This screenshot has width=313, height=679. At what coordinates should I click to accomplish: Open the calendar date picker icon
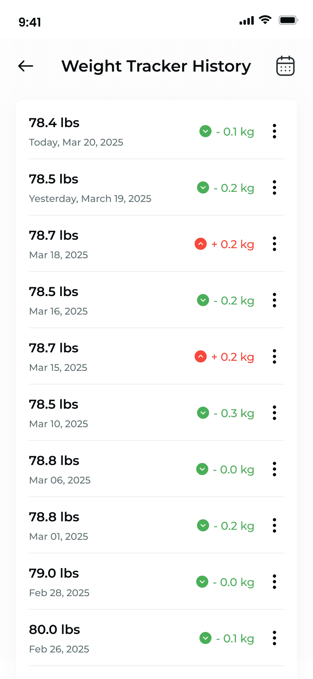[285, 66]
